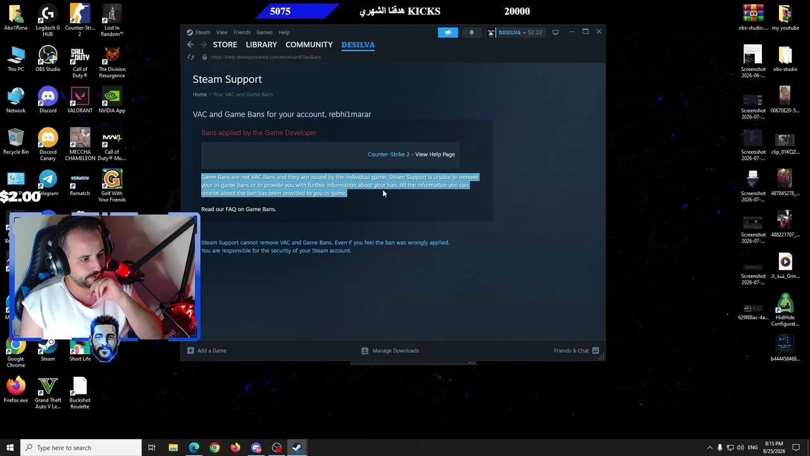810x456 pixels.
Task: Open Firefox from the taskbar
Action: click(235, 448)
